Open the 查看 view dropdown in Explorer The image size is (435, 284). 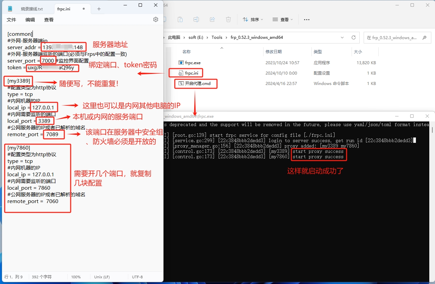pos(283,20)
